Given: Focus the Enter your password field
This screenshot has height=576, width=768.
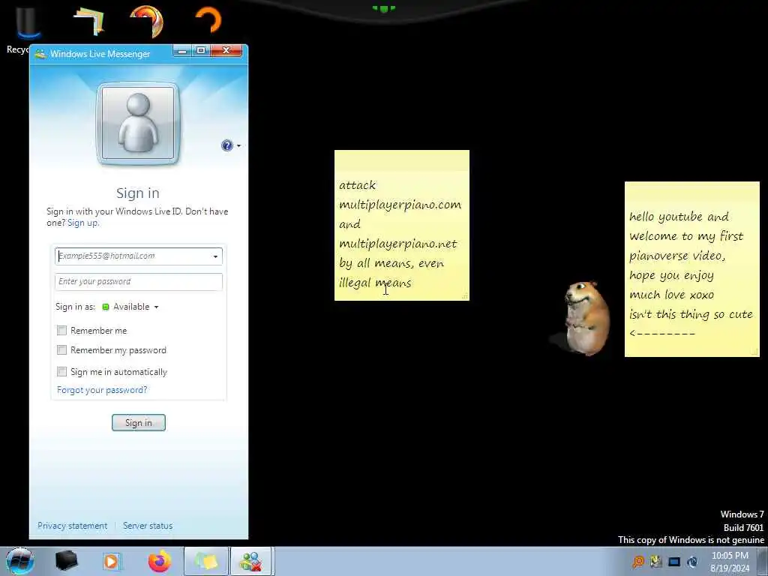Looking at the screenshot, I should [139, 282].
